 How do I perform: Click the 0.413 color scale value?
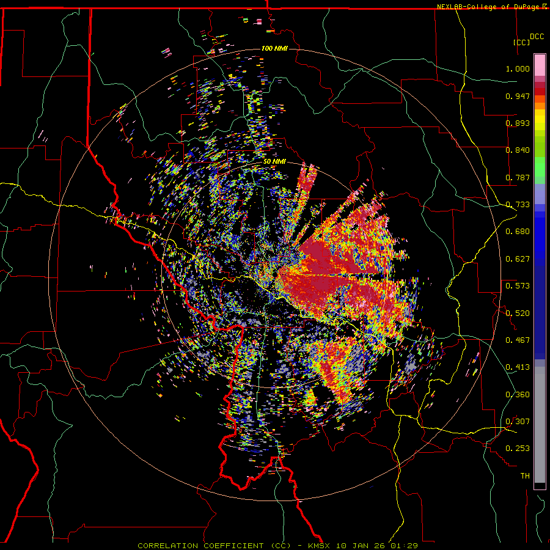(x=518, y=367)
